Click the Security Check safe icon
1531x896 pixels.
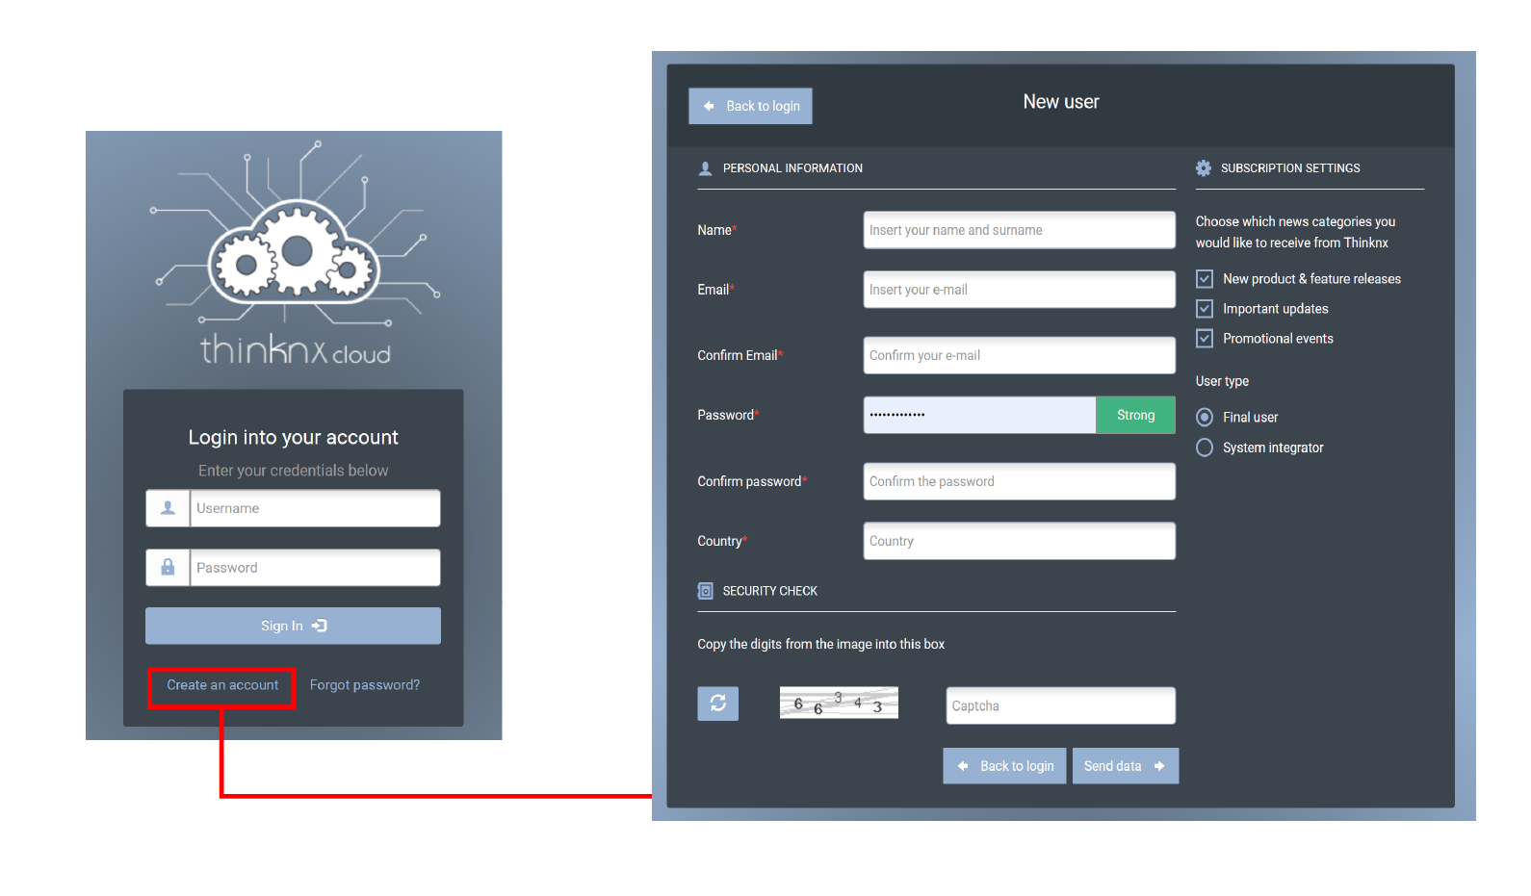click(705, 591)
